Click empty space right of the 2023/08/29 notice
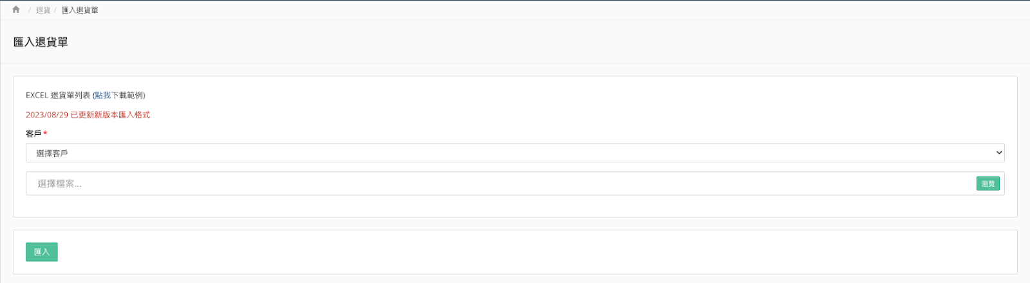 pos(515,115)
